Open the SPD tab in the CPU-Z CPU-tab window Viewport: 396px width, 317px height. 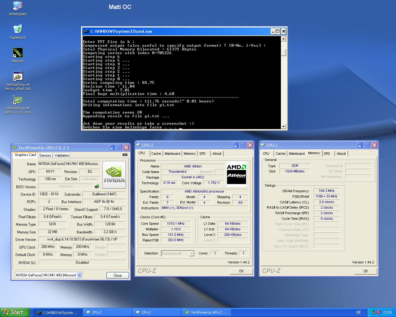[x=202, y=154]
